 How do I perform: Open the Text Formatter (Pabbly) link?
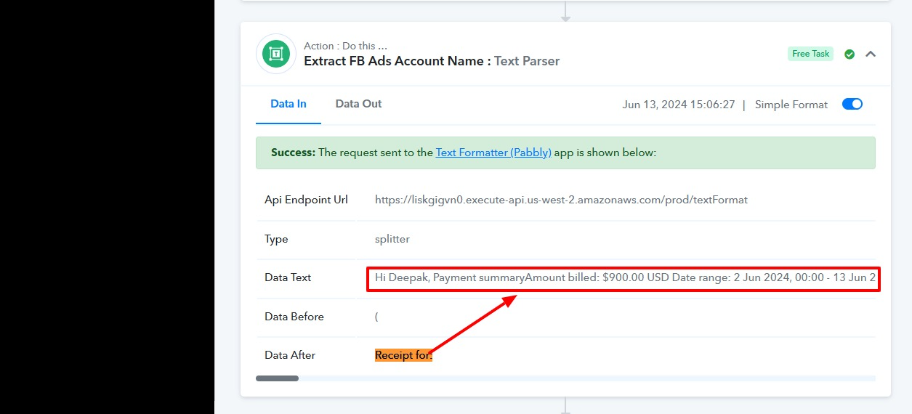point(493,153)
